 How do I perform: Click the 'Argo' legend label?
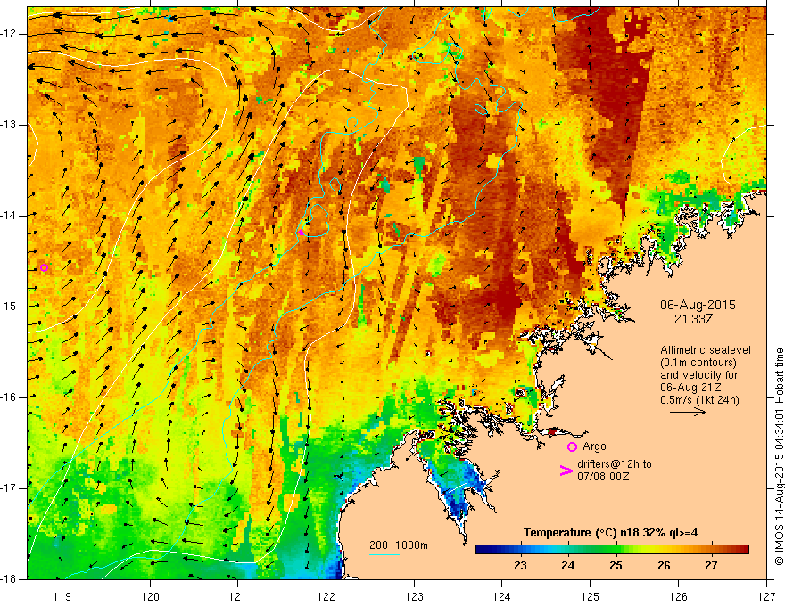[x=594, y=446]
